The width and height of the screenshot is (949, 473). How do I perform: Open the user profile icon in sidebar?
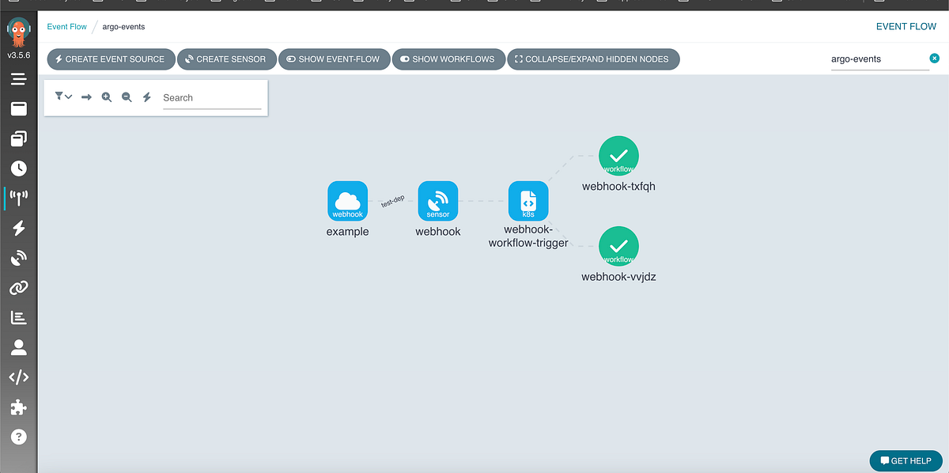(x=18, y=347)
